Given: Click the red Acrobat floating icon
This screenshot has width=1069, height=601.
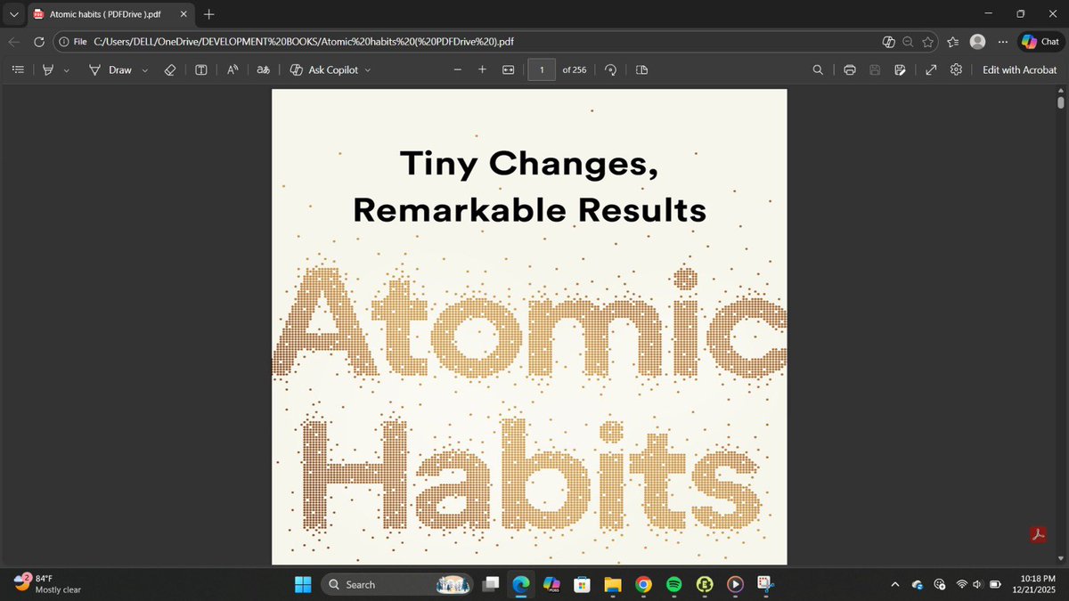Looking at the screenshot, I should [x=1038, y=534].
